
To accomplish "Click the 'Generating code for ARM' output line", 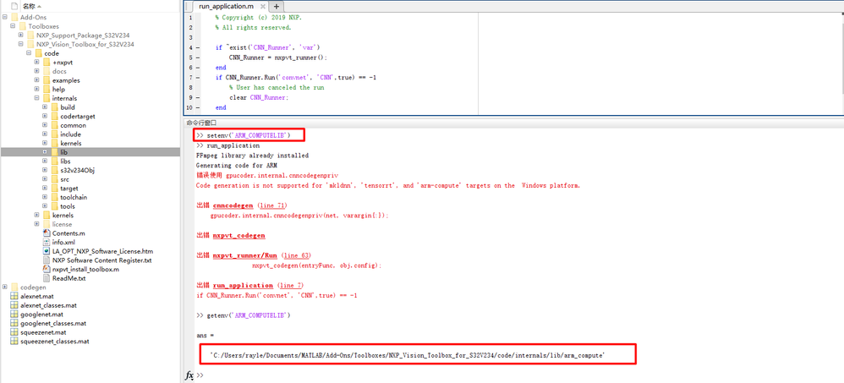I will tap(237, 165).
